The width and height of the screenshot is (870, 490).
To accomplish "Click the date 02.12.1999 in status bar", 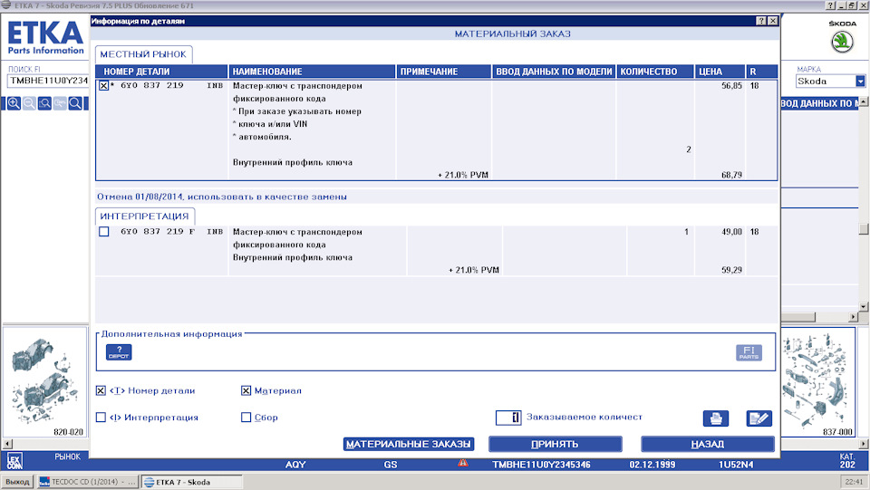I will (652, 465).
